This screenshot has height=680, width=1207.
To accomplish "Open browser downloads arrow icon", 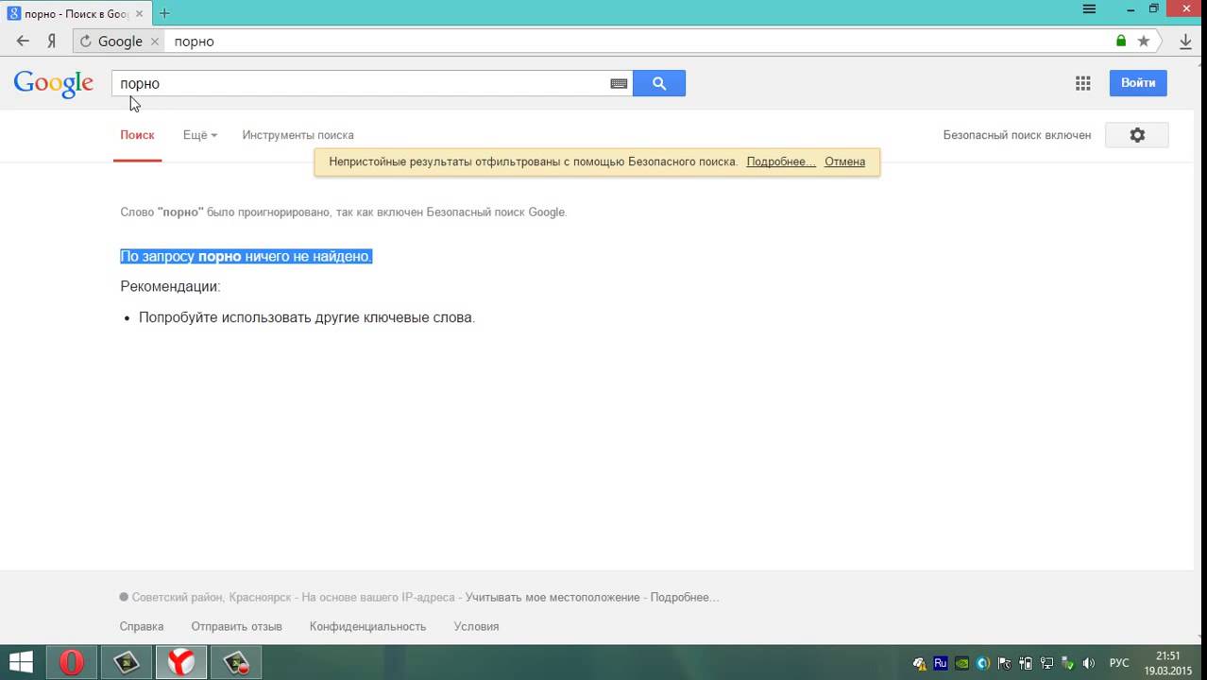I will 1185,41.
